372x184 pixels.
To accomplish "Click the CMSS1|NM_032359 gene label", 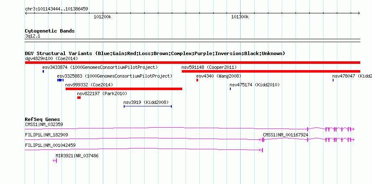I will coord(44,124).
